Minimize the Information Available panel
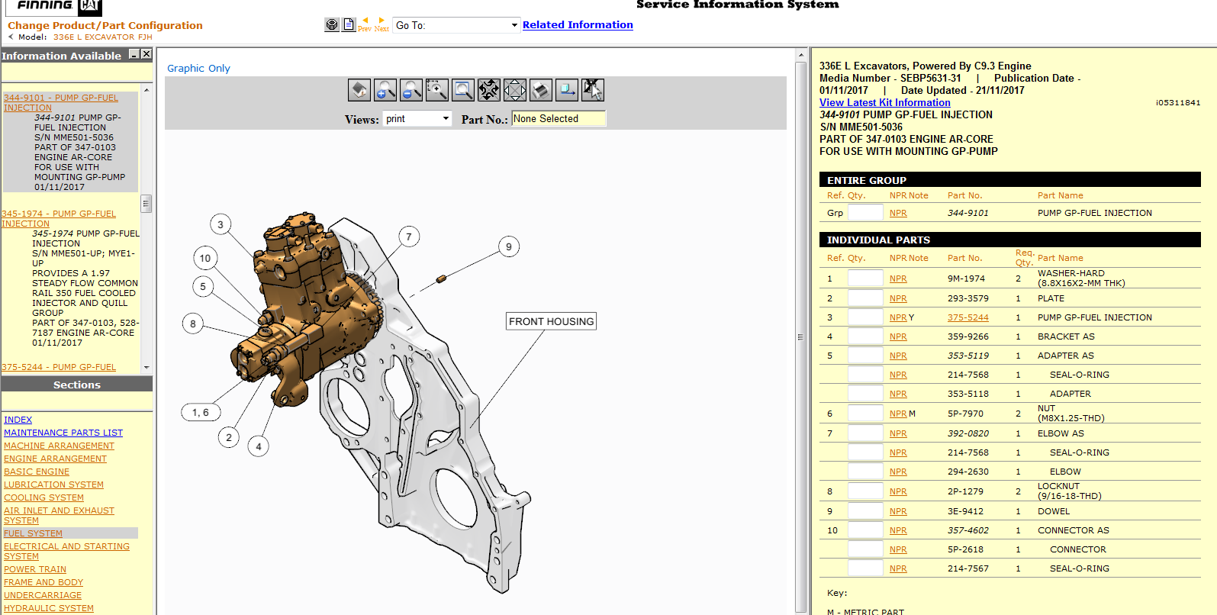1217x615 pixels. [134, 55]
